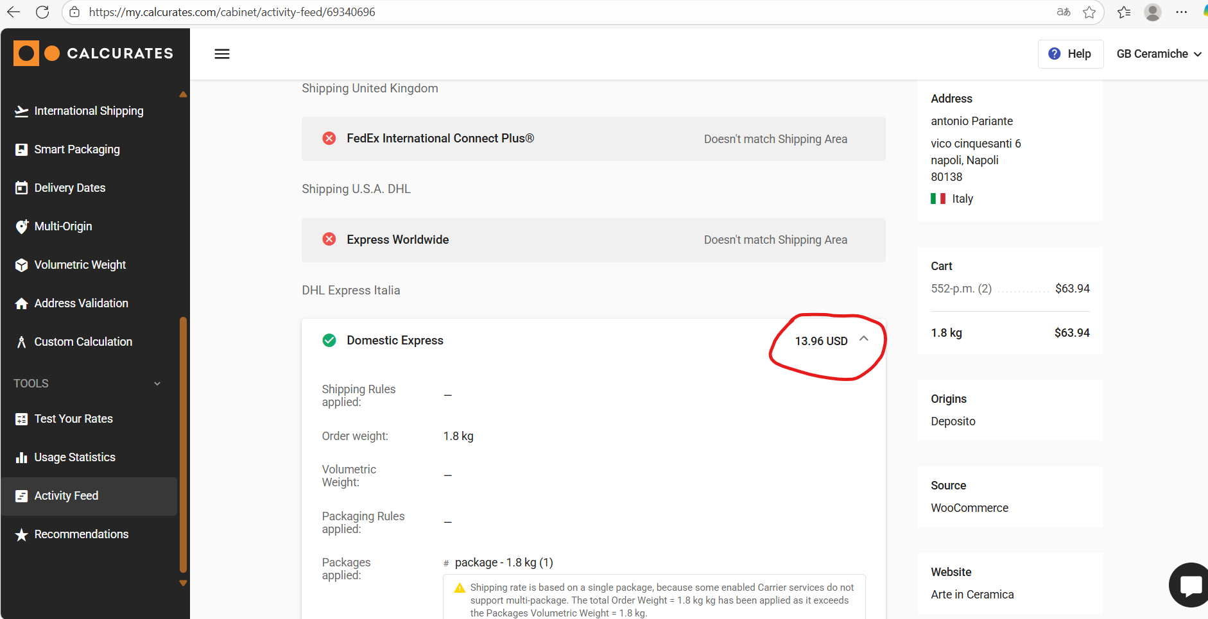Click the hamburger menu icon

[x=222, y=54]
